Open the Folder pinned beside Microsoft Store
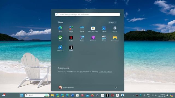The height and width of the screenshot is (98, 175). tap(82, 29)
